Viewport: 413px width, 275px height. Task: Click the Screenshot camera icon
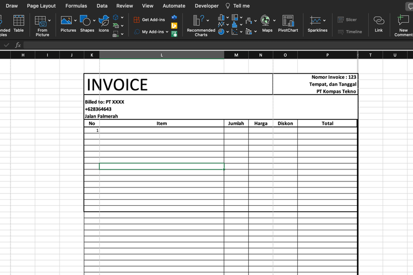(x=116, y=34)
